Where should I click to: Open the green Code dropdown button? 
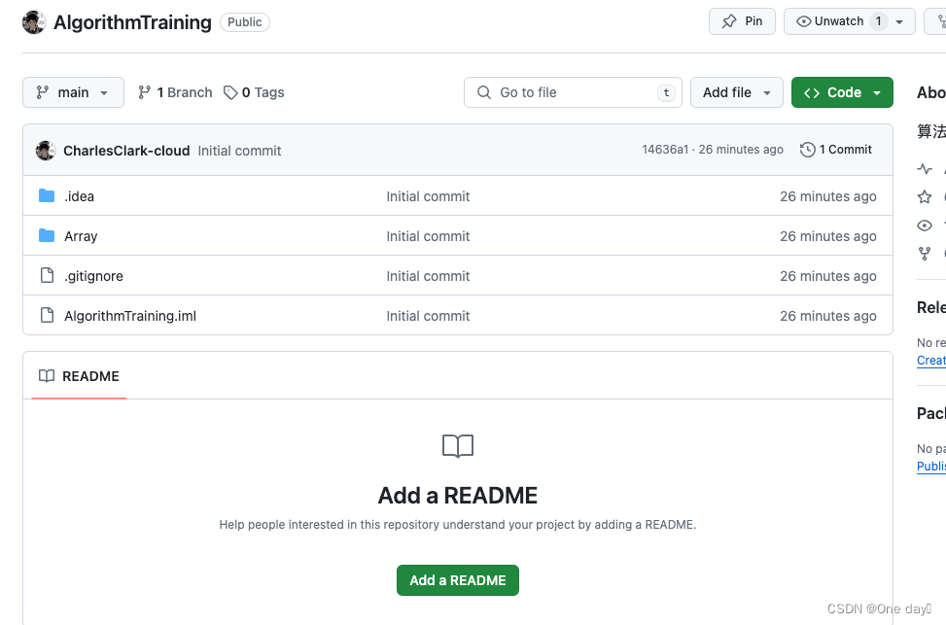842,92
